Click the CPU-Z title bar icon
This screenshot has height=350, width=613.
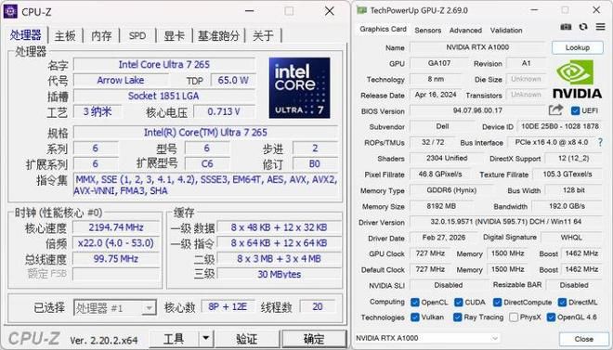(10, 12)
